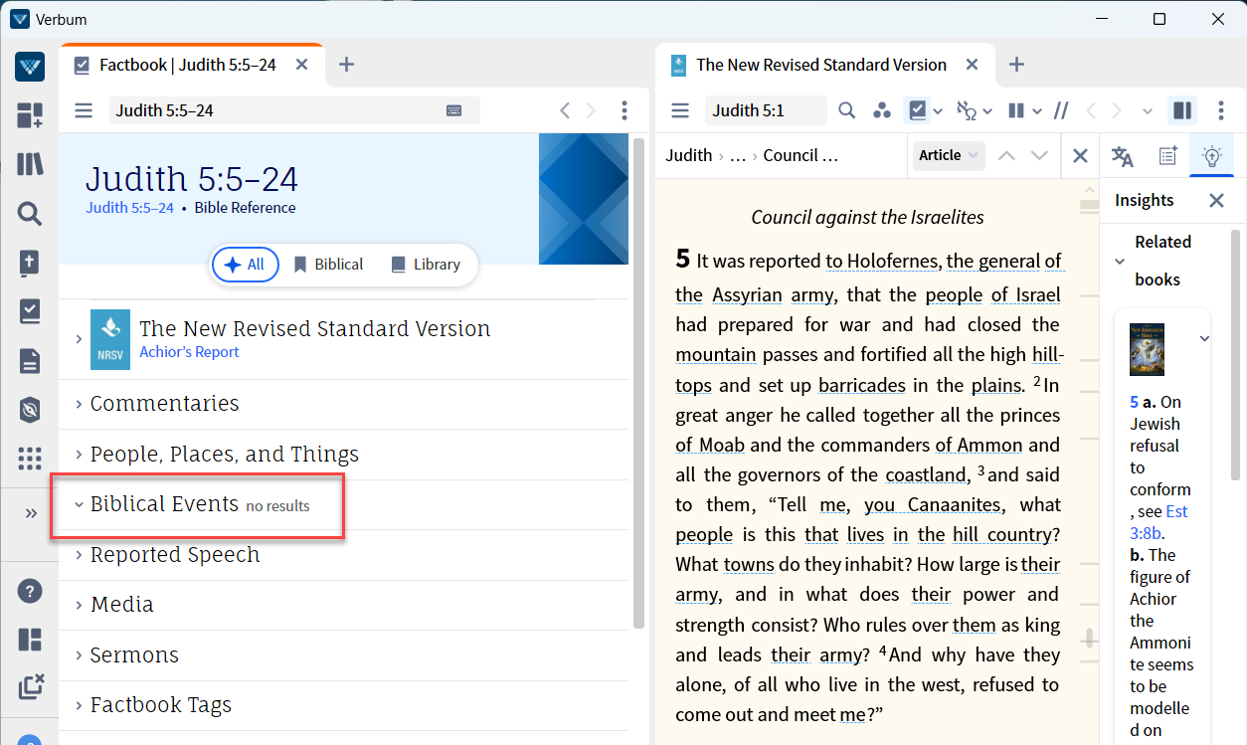Open the translation language icon in side panel
The image size is (1247, 745).
pos(1123,156)
